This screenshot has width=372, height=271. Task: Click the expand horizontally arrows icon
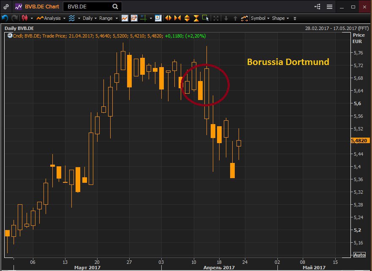point(168,18)
